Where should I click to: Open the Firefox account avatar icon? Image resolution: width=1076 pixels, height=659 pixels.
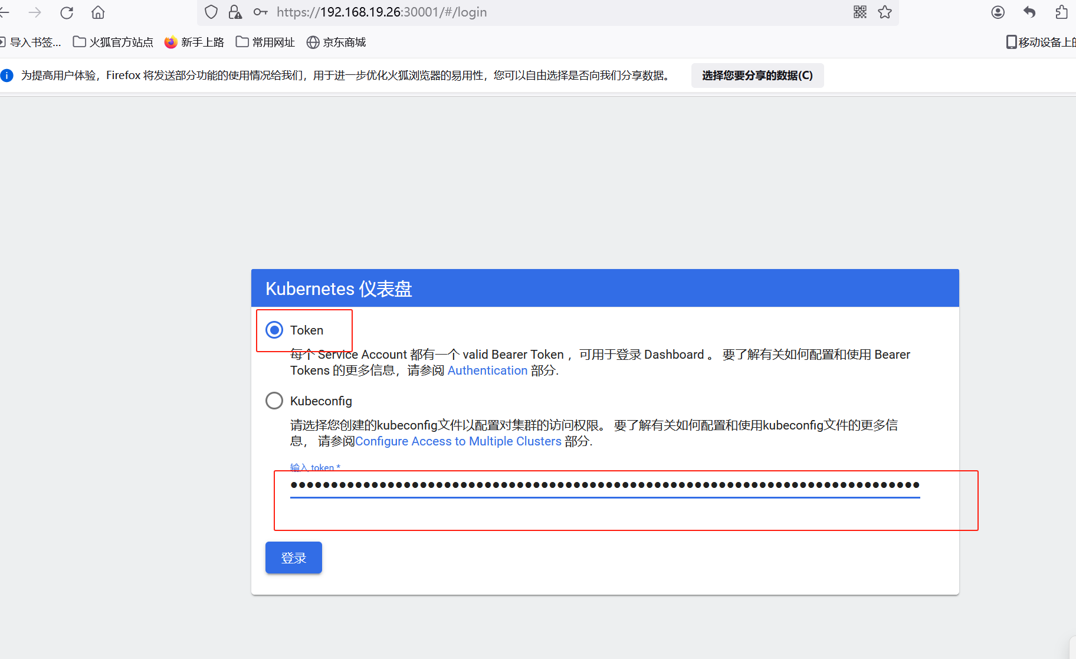click(x=998, y=12)
